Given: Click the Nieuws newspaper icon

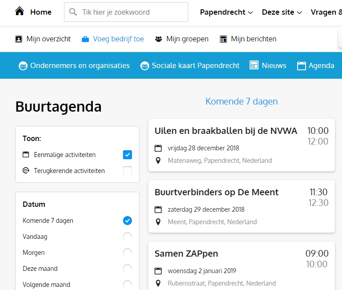Looking at the screenshot, I should point(254,65).
